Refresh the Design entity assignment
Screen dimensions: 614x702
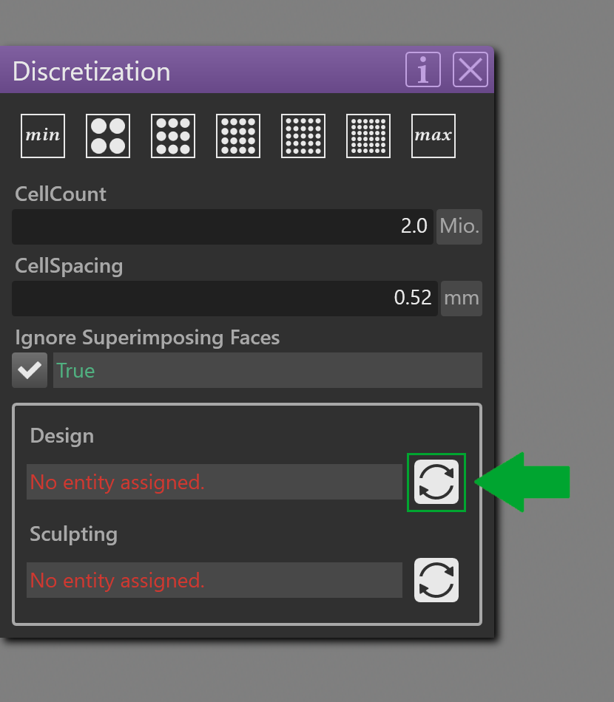pyautogui.click(x=436, y=482)
